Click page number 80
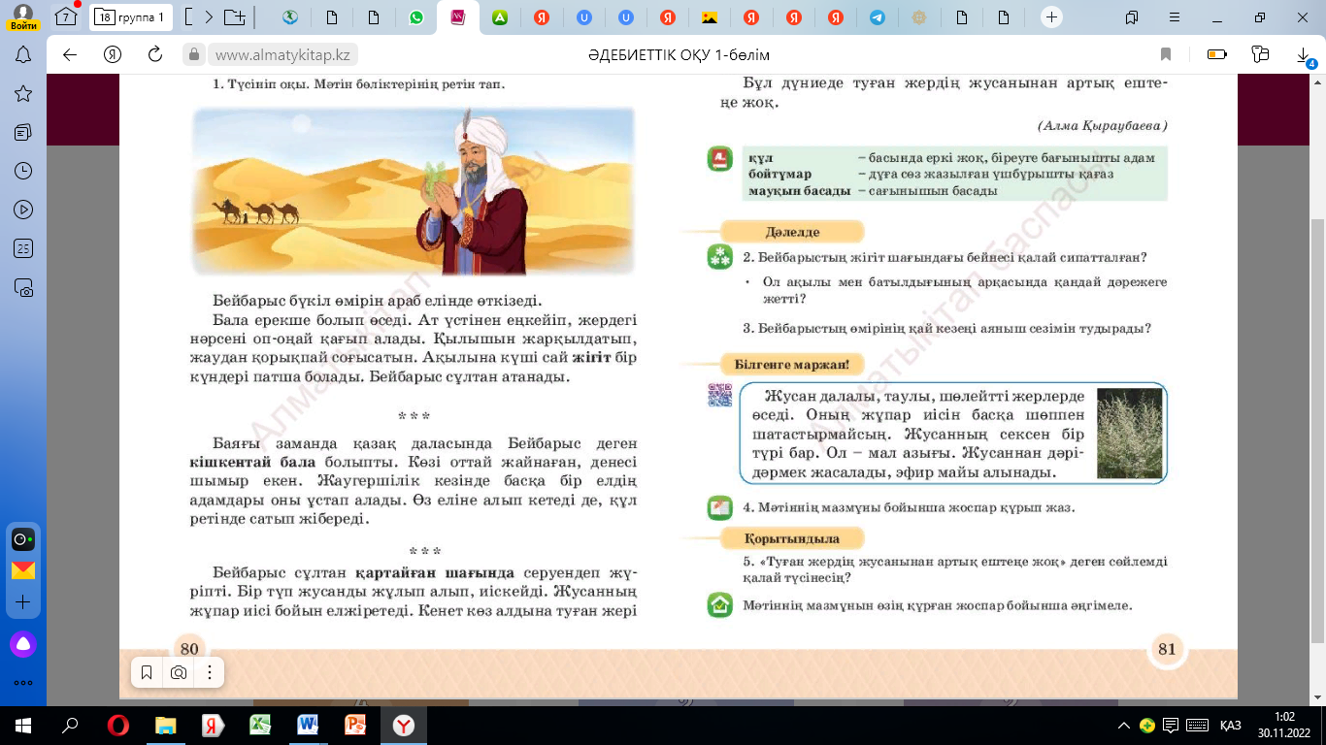 pyautogui.click(x=189, y=649)
